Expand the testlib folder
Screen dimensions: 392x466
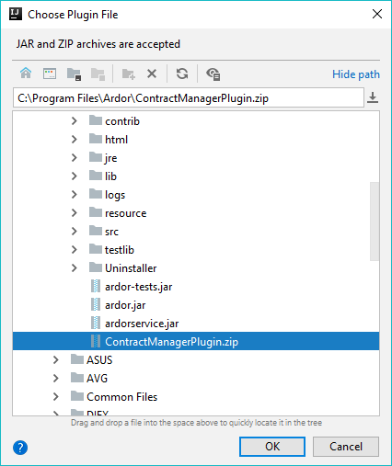74,250
